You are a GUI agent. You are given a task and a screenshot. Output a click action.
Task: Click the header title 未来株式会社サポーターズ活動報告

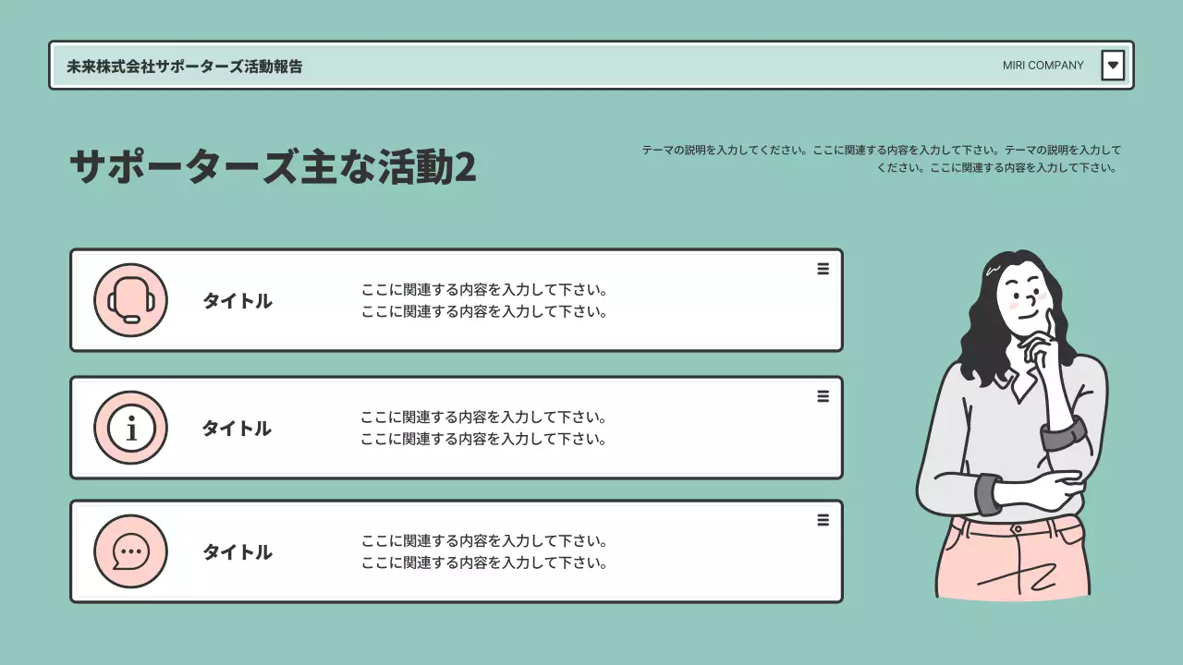(x=185, y=65)
